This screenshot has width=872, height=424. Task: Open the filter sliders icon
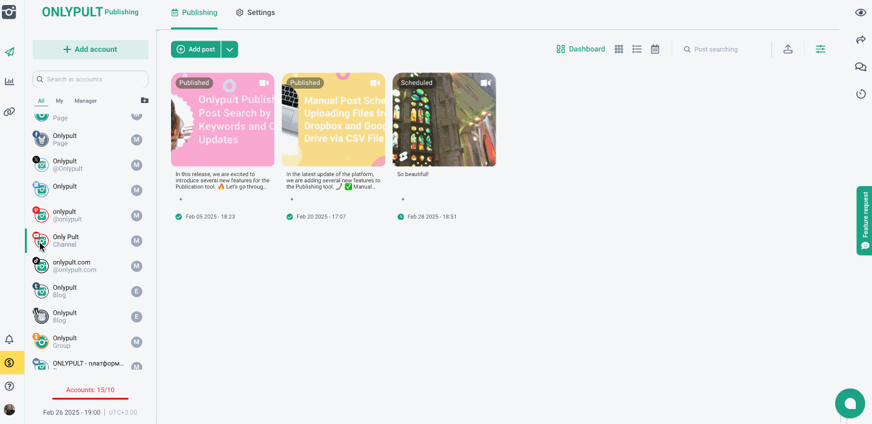[820, 49]
